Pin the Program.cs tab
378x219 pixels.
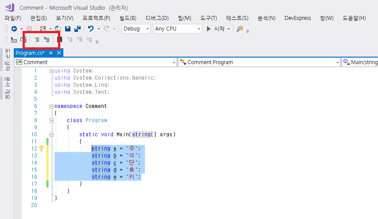[x=51, y=53]
